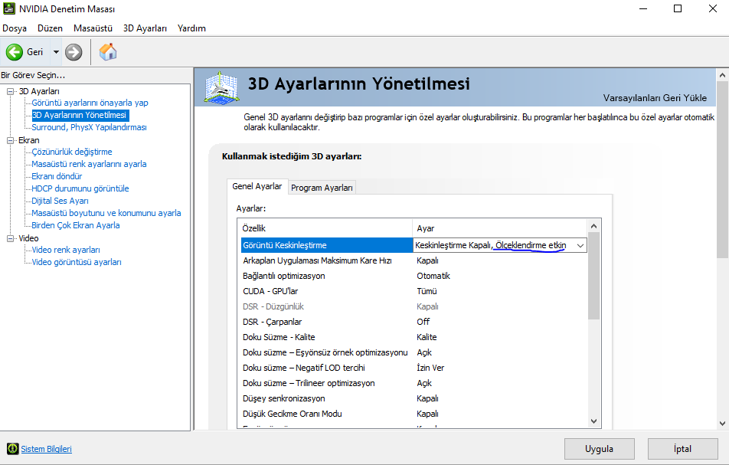The height and width of the screenshot is (465, 729).
Task: Open the Görüntü Keskinleştirme value dropdown
Action: click(x=580, y=245)
